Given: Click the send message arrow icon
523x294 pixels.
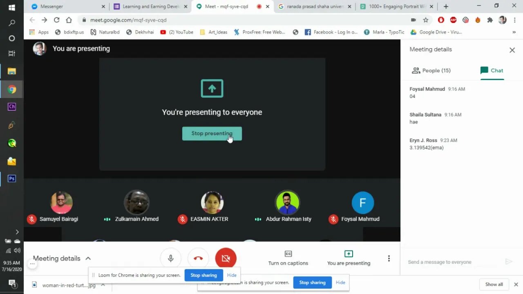Looking at the screenshot, I should click(508, 262).
